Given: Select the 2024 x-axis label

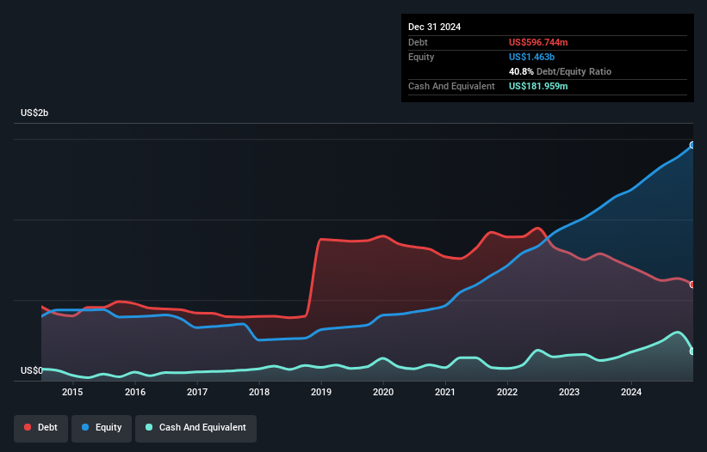Looking at the screenshot, I should (x=631, y=392).
